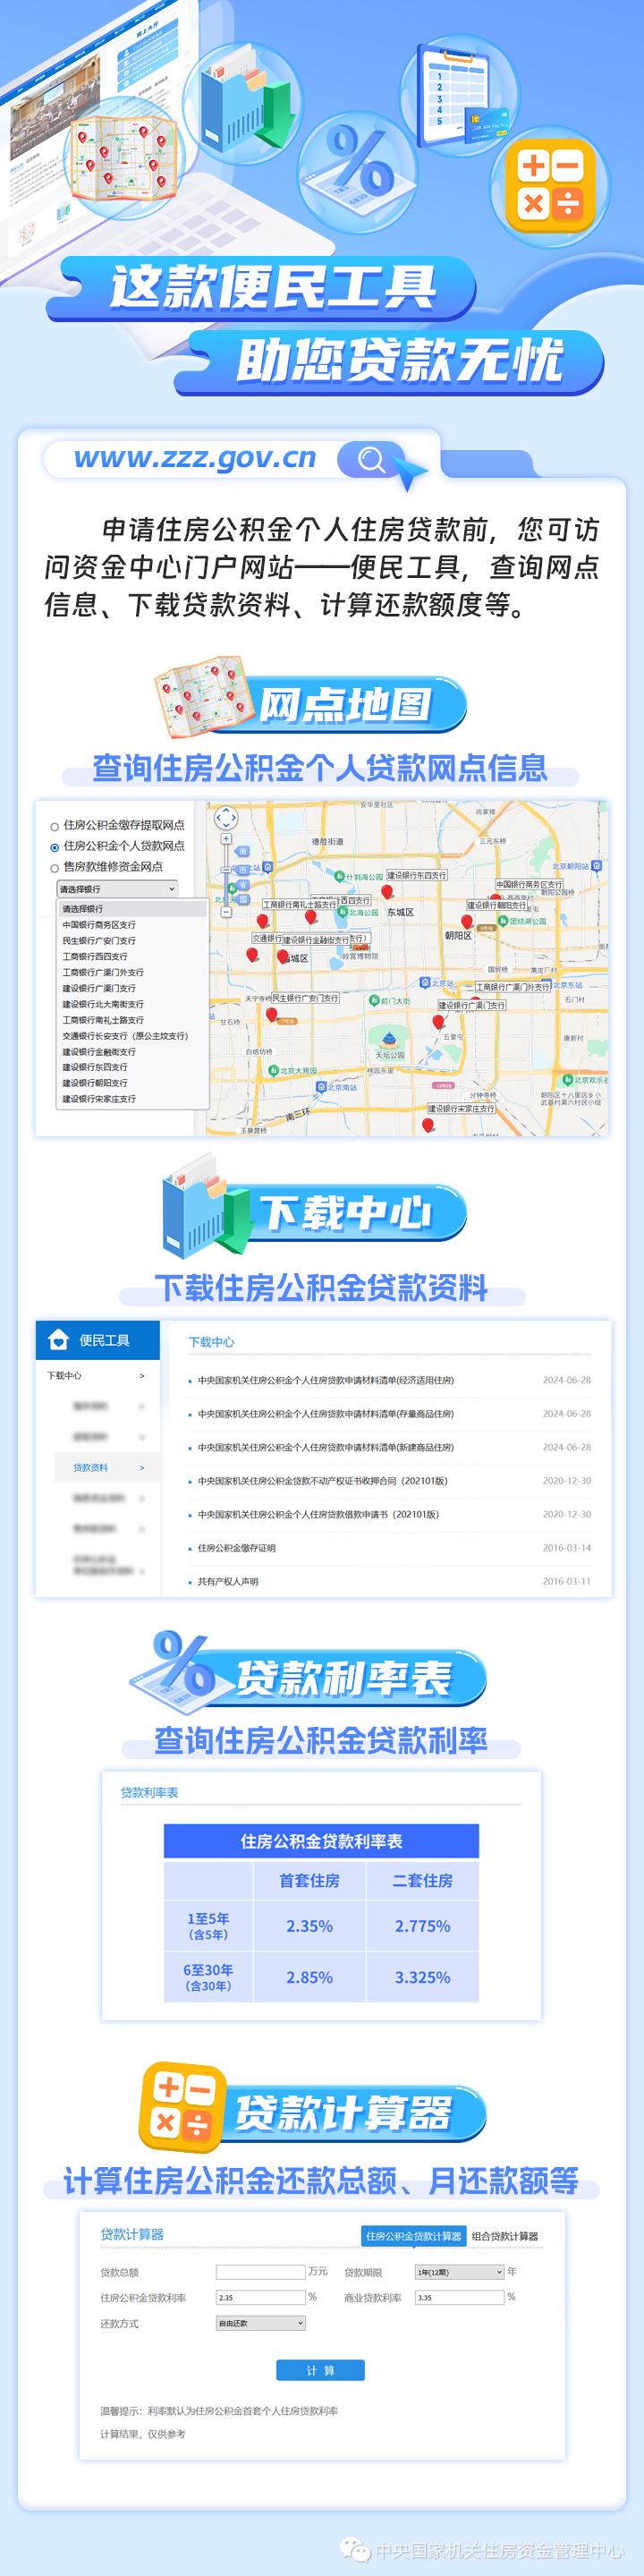Viewport: 644px width, 2576px height.
Task: Choose the 售房款维修资金网点 radio button
Action: [x=54, y=868]
